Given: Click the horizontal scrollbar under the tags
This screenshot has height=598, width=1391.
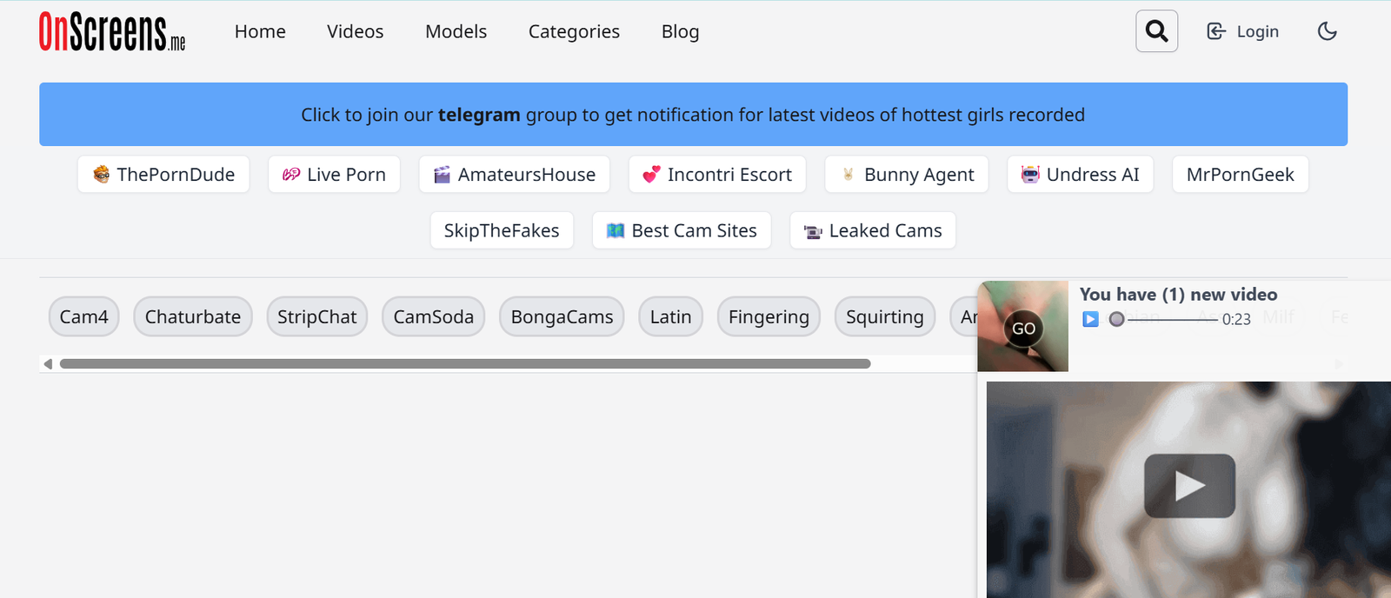Looking at the screenshot, I should [465, 364].
